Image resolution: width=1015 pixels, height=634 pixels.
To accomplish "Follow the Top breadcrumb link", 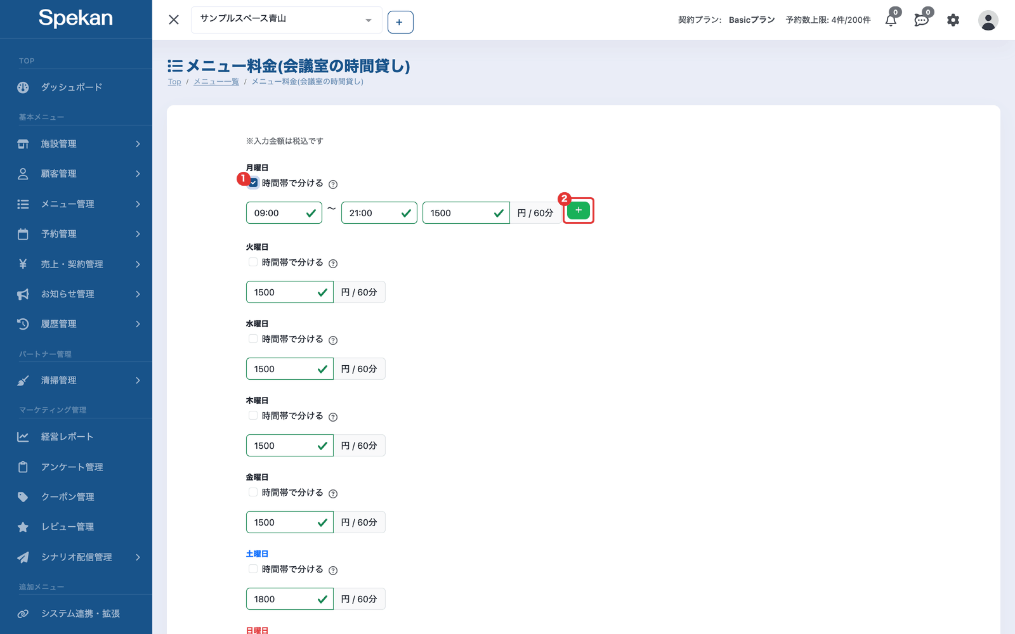I will pyautogui.click(x=174, y=82).
